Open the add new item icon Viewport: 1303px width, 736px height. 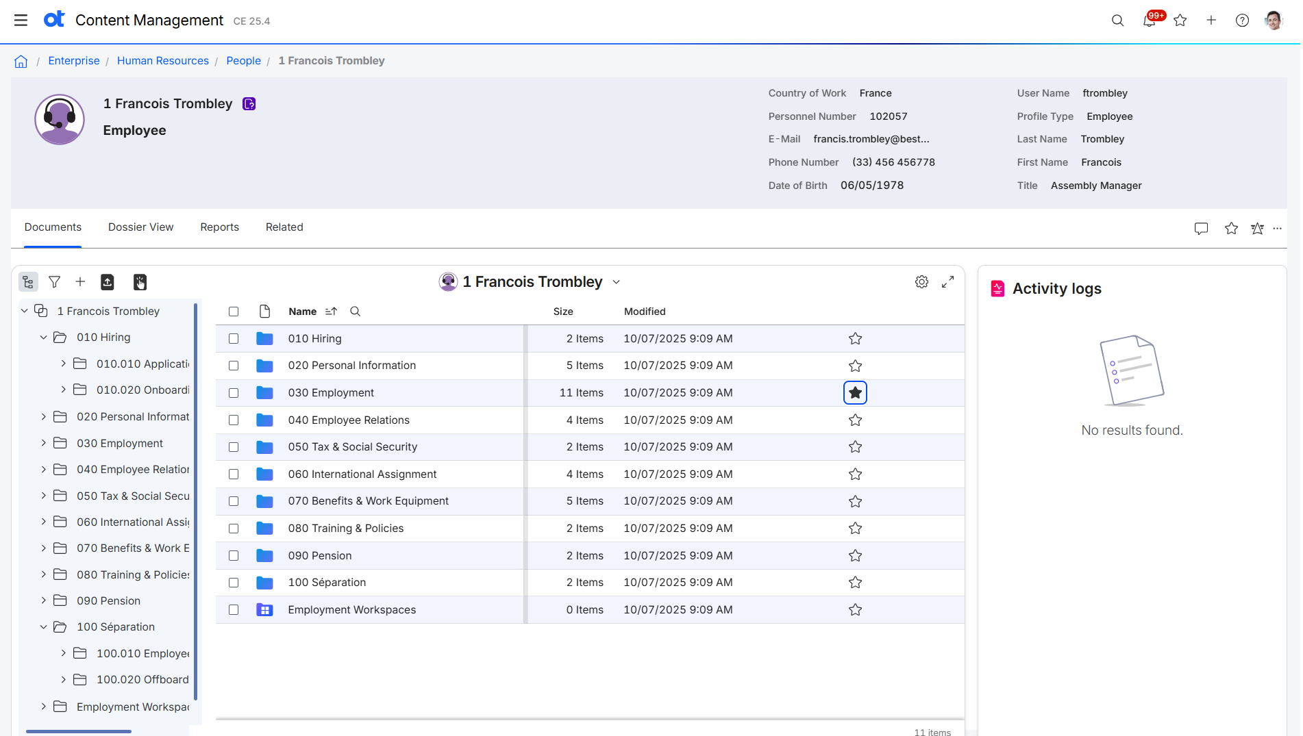pyautogui.click(x=80, y=281)
